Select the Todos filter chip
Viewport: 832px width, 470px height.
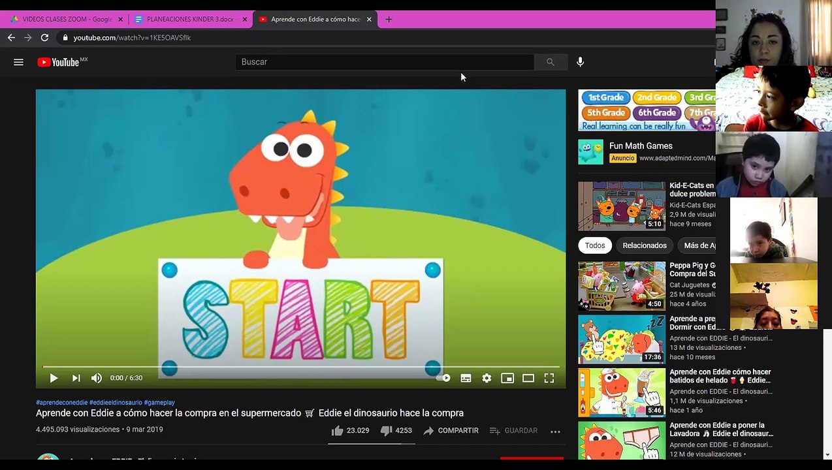click(595, 245)
